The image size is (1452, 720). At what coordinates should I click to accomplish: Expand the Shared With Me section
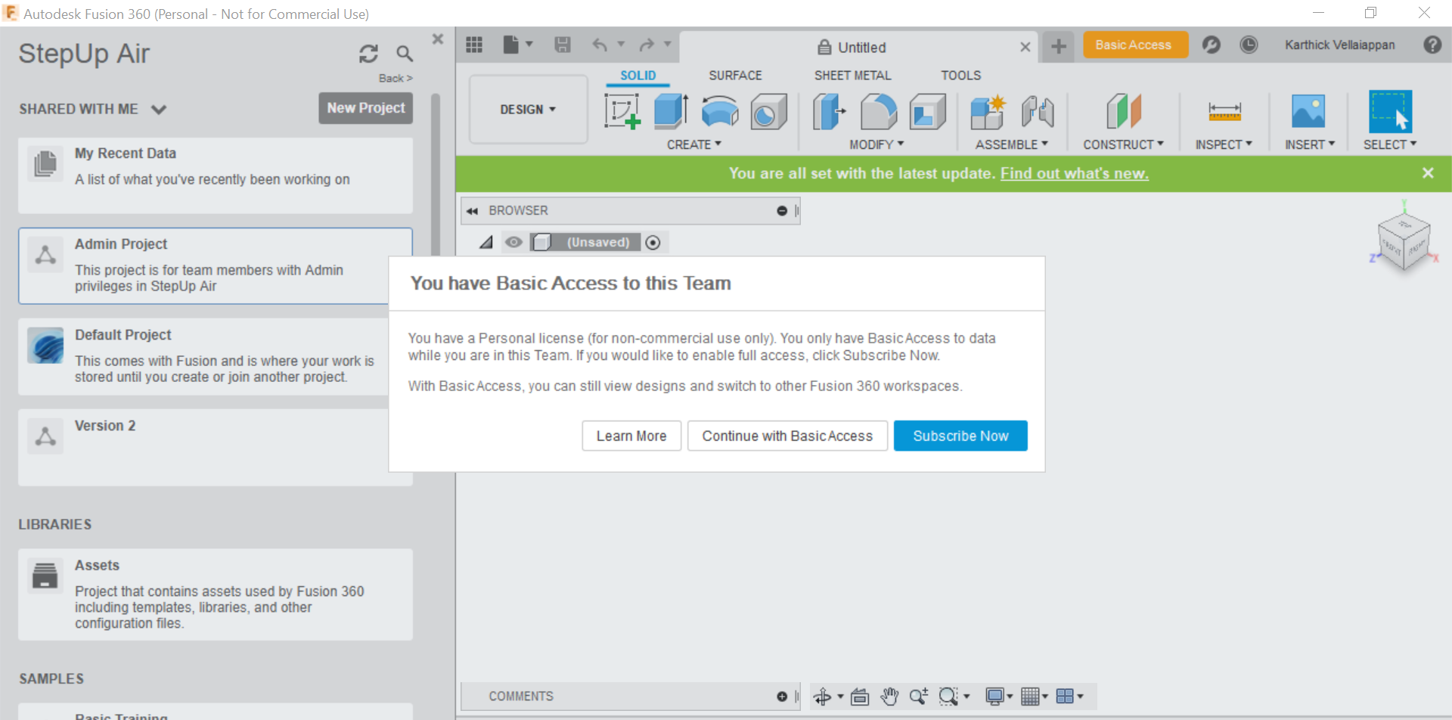pyautogui.click(x=160, y=109)
